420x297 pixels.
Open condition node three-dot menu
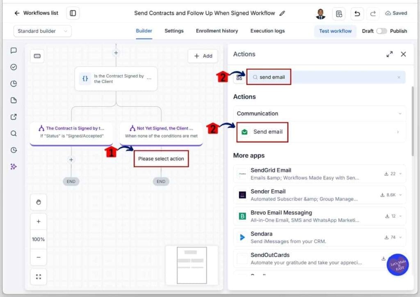tap(149, 79)
